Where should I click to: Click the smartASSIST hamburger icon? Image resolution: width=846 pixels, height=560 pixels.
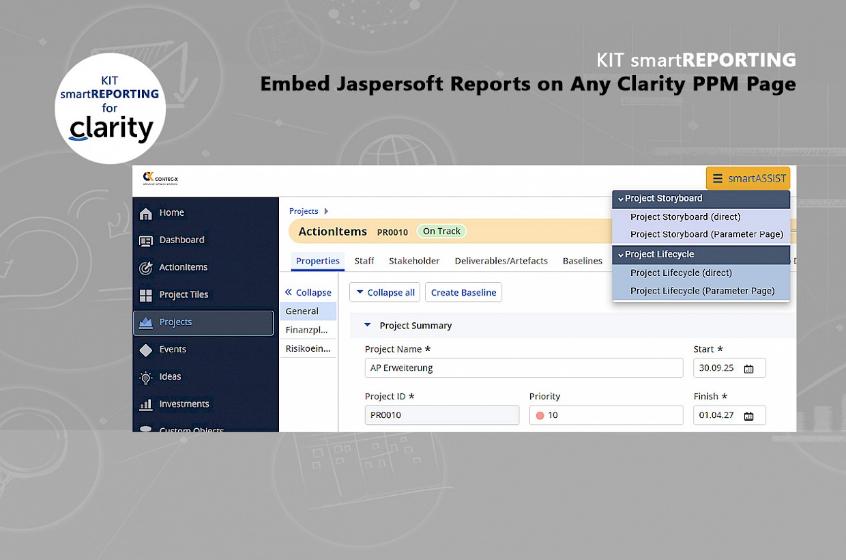(x=717, y=179)
